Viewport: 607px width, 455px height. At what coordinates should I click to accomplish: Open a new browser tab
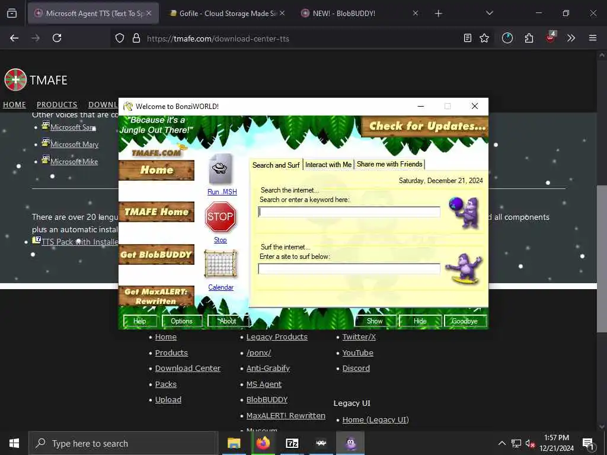coord(438,14)
